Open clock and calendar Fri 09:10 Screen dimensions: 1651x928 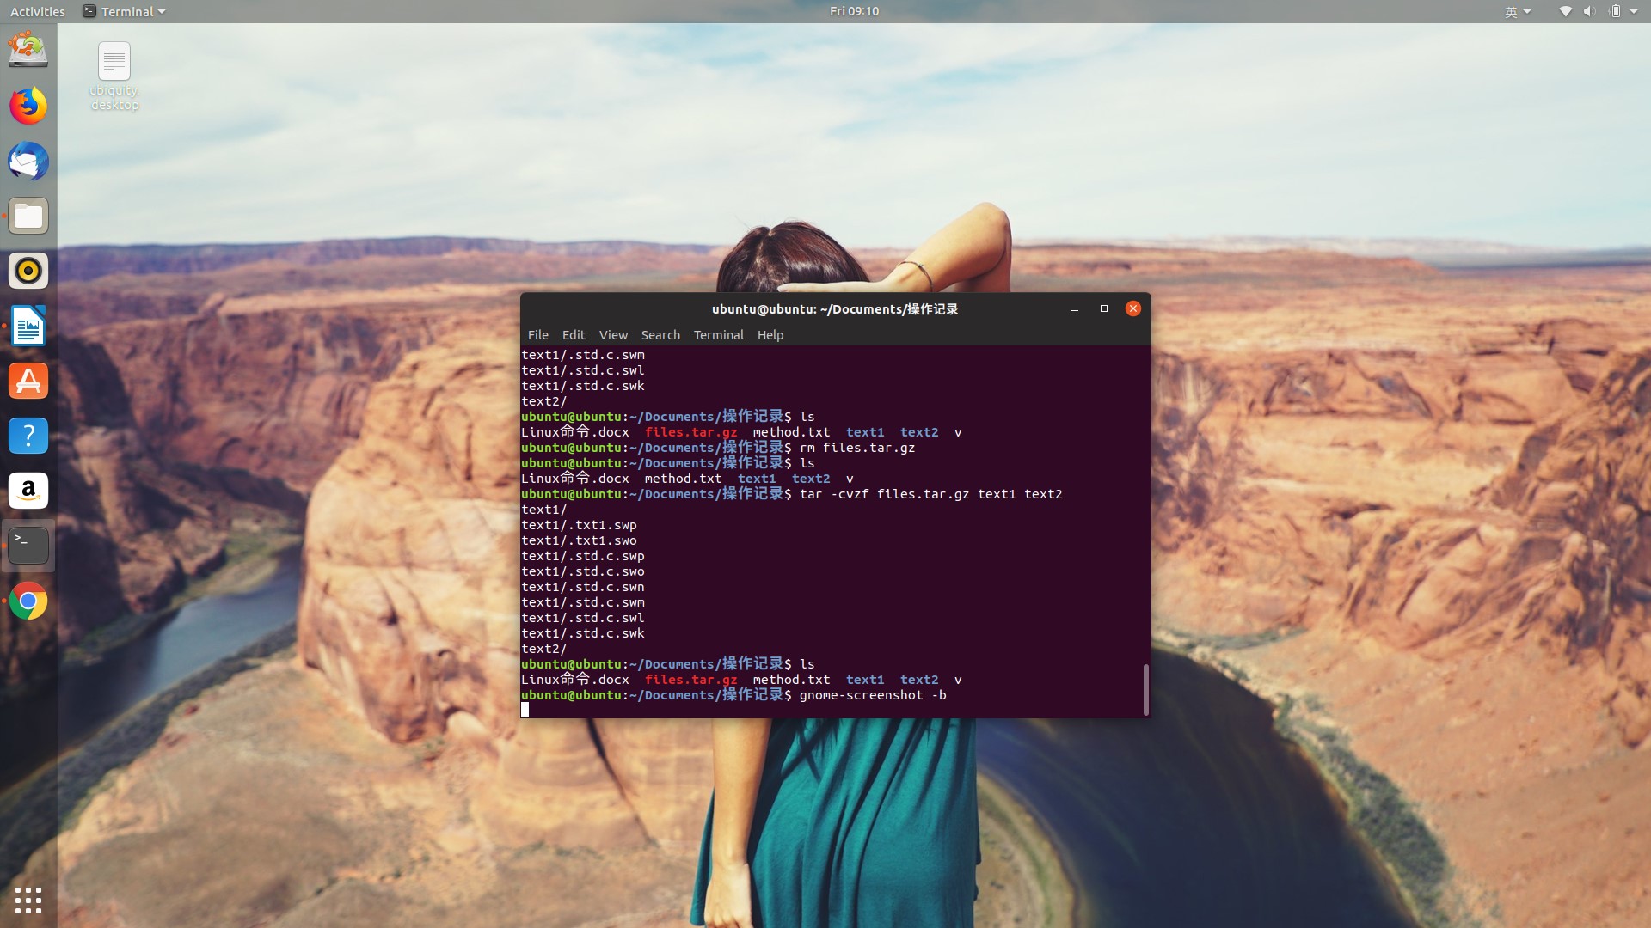tap(854, 11)
